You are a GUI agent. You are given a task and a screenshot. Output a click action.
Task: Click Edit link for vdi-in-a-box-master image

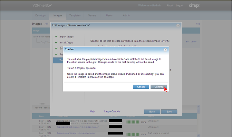(188, 42)
